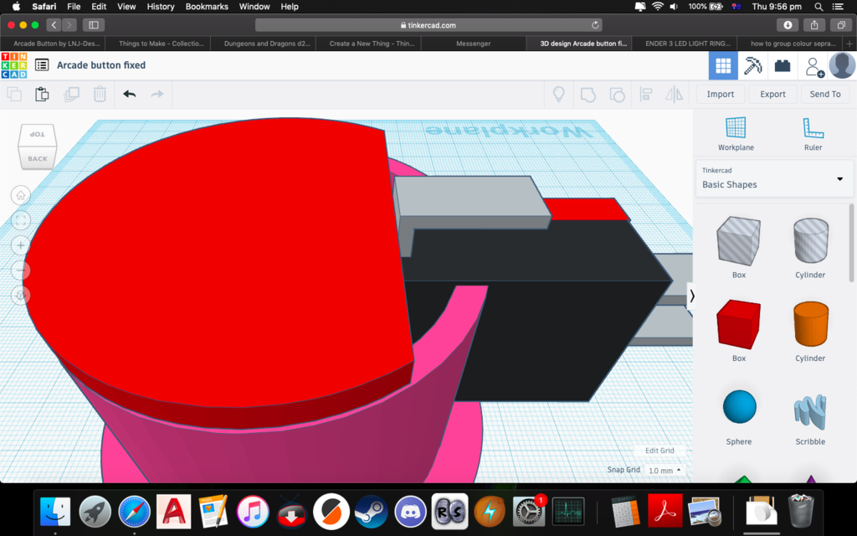
Task: Click the Export button
Action: [x=772, y=94]
